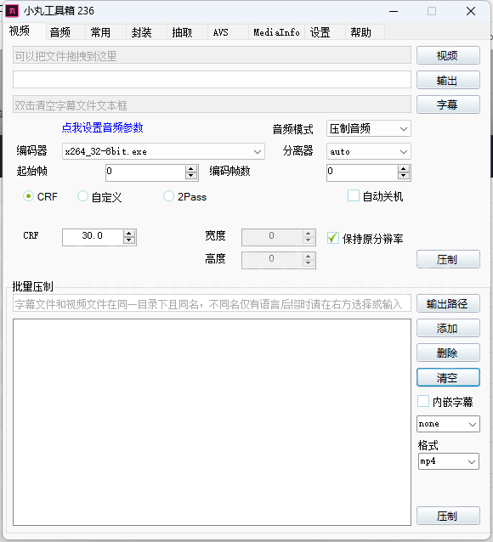Viewport: 493px width, 542px height.
Task: Close the 小丸工具箱 window
Action: [x=471, y=11]
